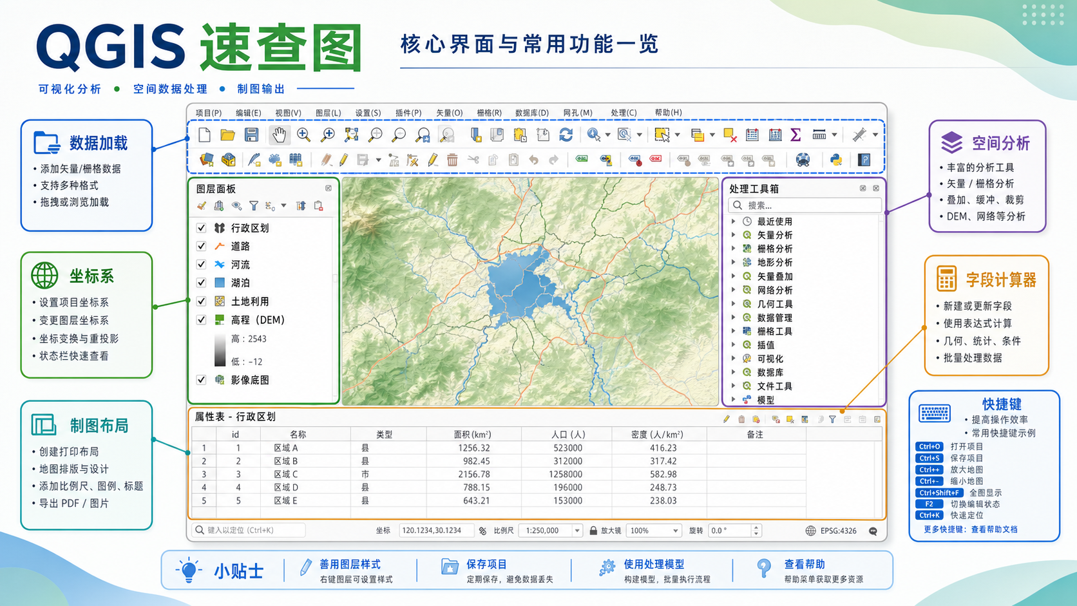Toggle the 高程 (DEM) layer checkbox

(x=201, y=319)
